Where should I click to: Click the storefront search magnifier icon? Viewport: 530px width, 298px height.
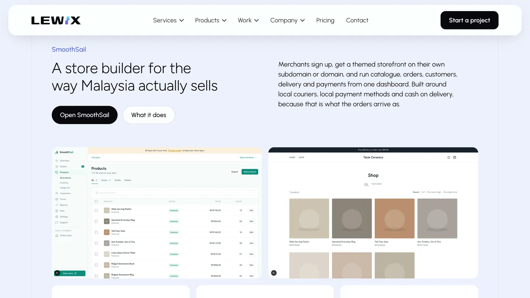449,157
